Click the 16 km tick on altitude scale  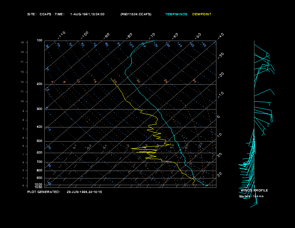point(22,42)
